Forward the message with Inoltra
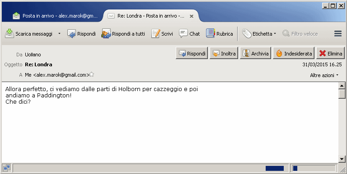The image size is (347, 174). pos(224,53)
